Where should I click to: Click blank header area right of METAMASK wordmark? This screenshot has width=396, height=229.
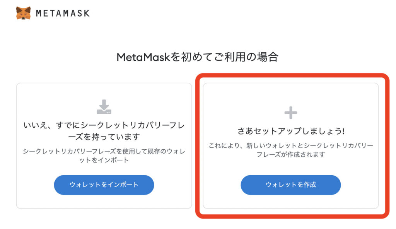click(232, 14)
